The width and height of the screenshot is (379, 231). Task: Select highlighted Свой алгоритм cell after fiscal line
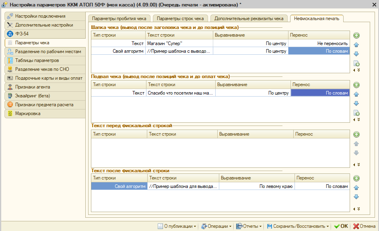[x=119, y=186]
